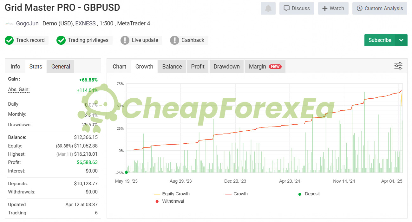Click the notification bell icon

[268, 8]
